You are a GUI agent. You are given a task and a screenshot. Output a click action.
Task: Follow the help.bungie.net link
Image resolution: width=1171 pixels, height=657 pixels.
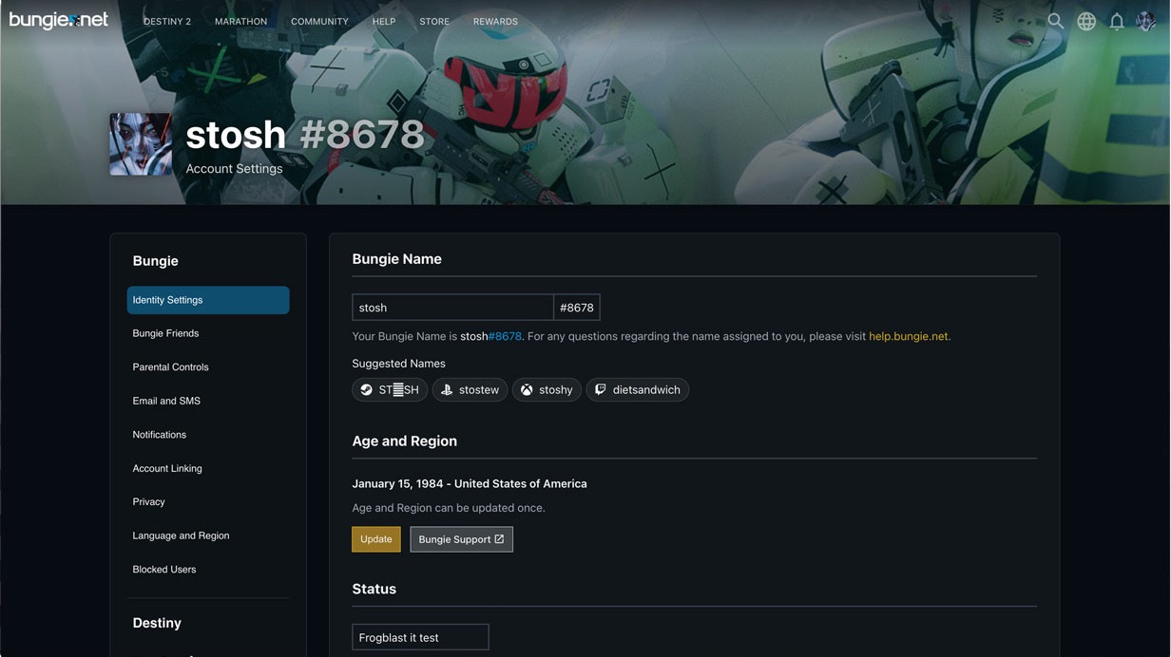tap(909, 336)
